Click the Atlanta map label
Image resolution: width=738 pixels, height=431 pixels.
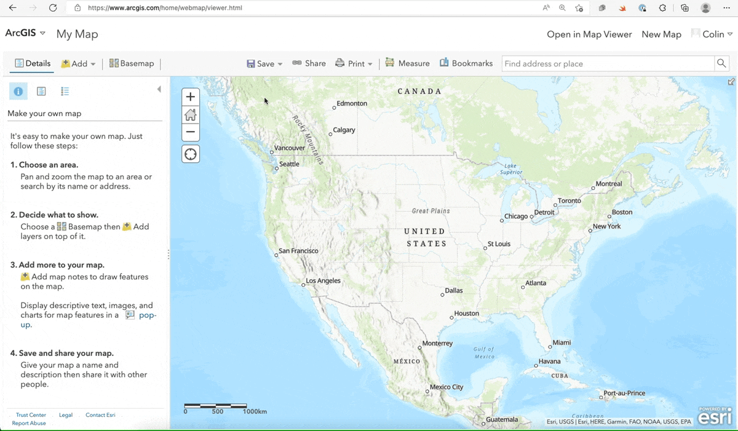point(536,283)
